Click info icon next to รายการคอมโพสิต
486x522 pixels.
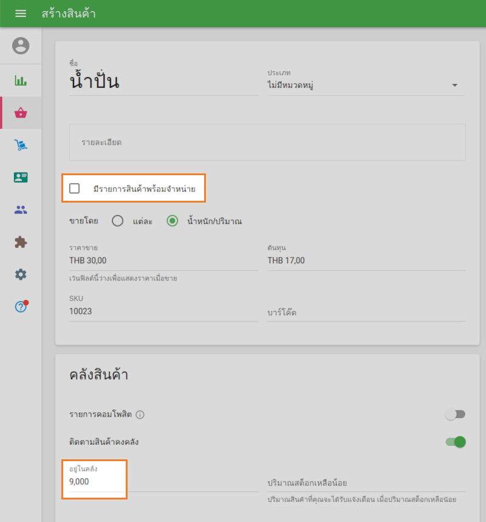140,415
